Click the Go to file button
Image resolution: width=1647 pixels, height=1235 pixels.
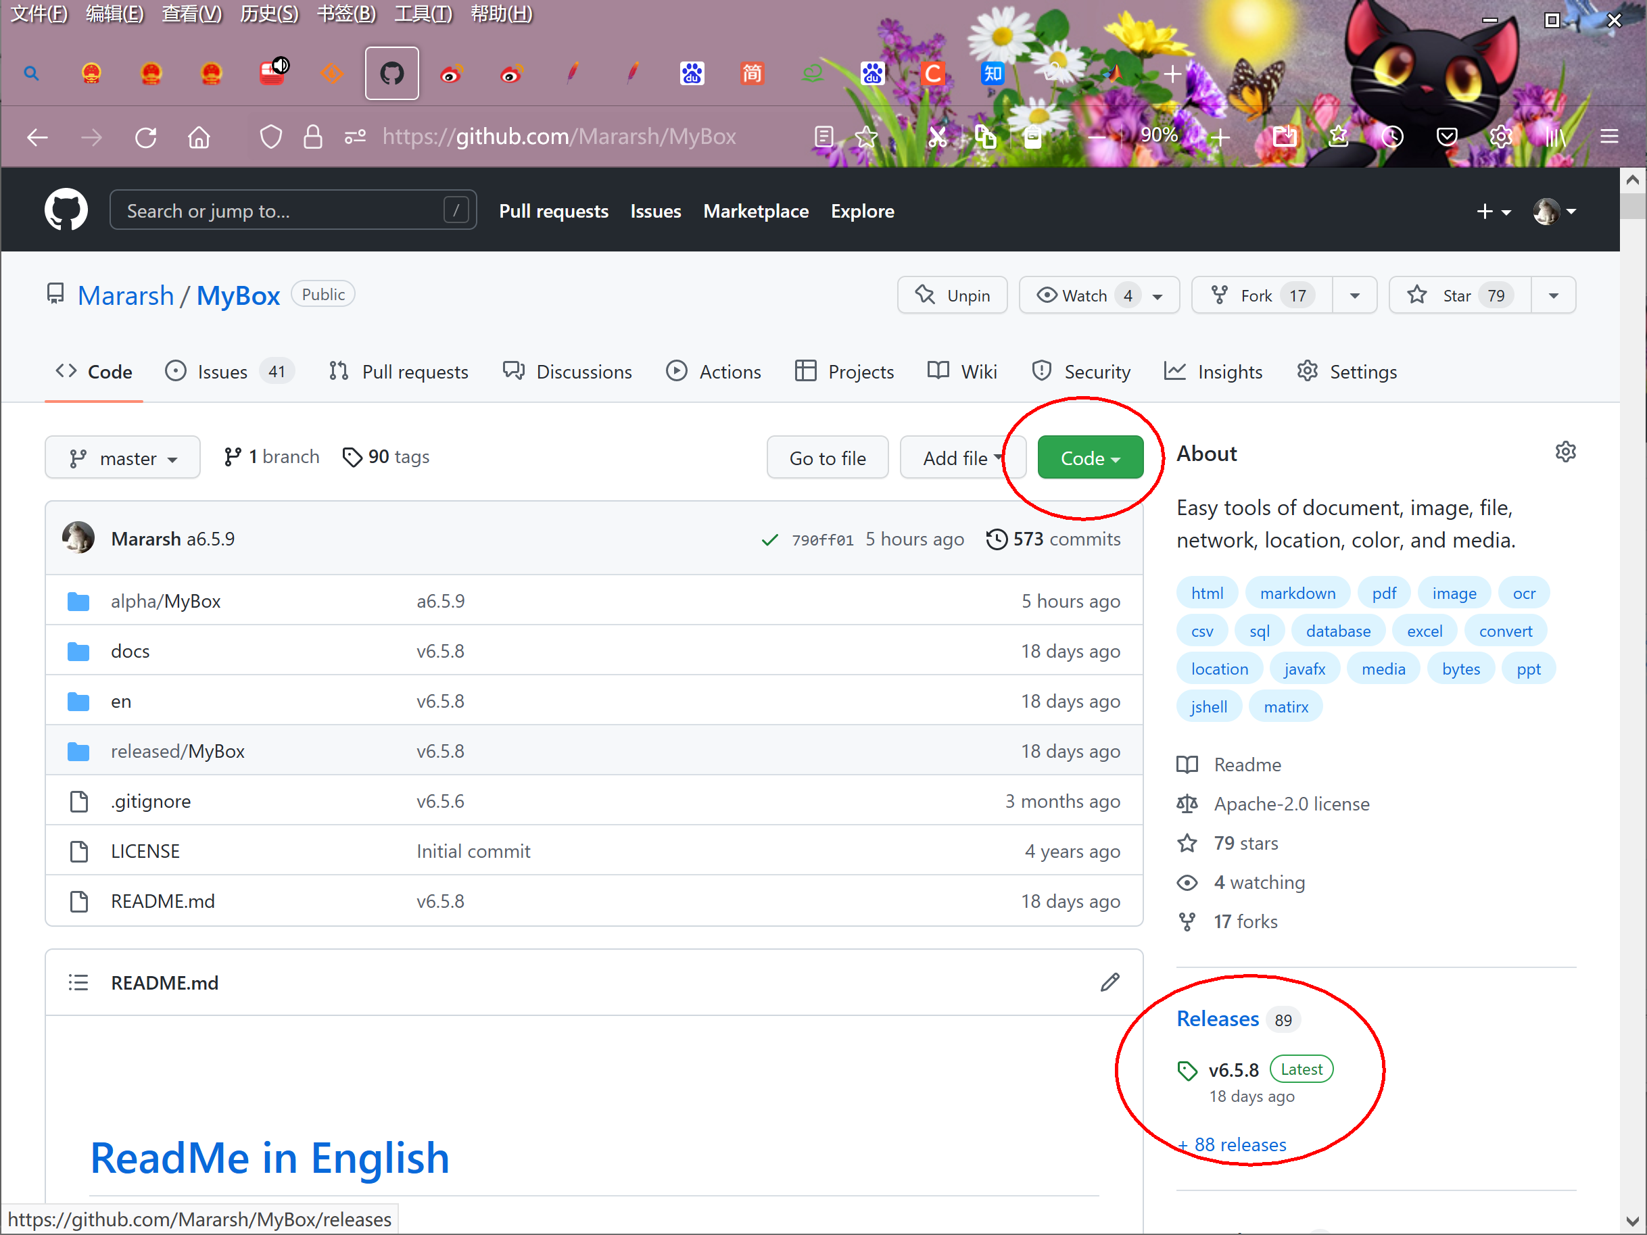click(x=828, y=458)
